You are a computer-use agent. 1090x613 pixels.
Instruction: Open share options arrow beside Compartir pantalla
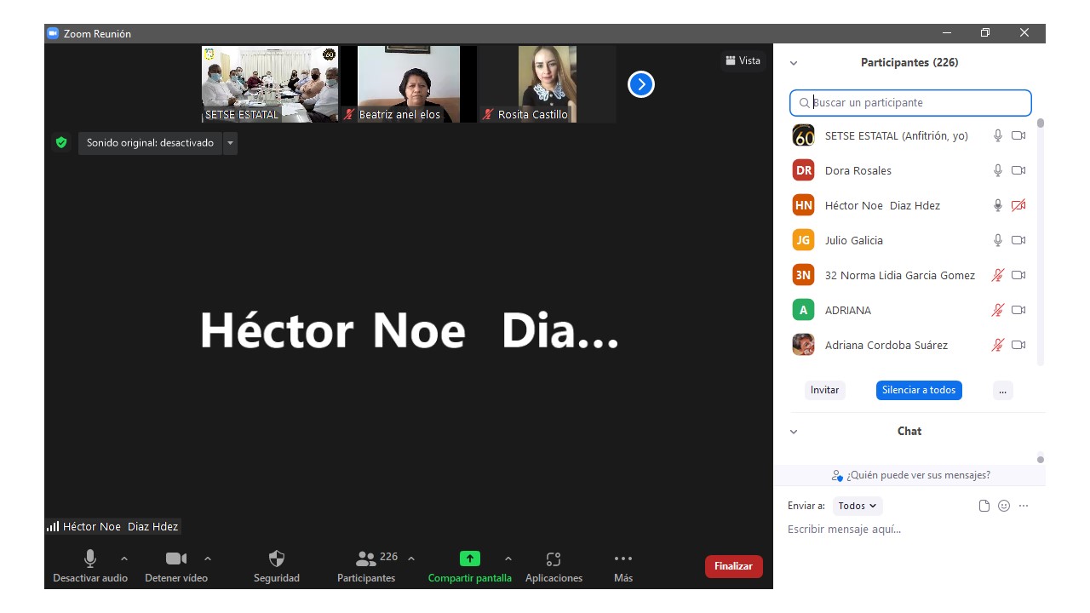tap(508, 559)
